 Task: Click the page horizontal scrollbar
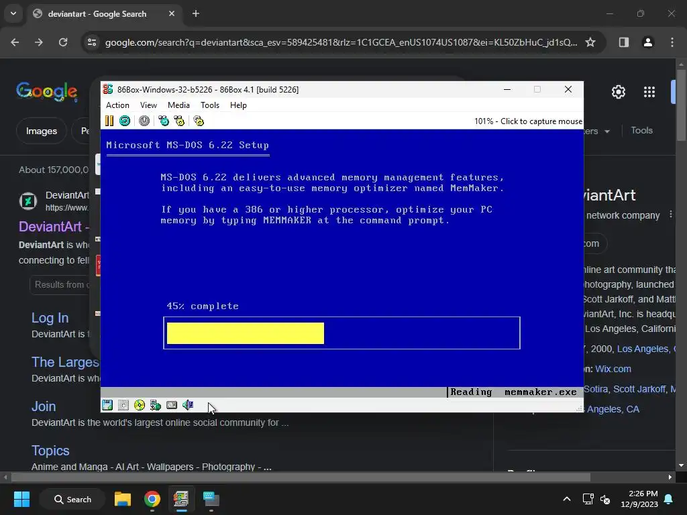click(301, 477)
